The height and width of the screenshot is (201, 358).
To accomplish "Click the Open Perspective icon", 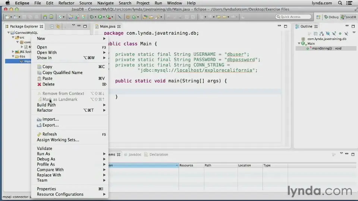I will (318, 17).
